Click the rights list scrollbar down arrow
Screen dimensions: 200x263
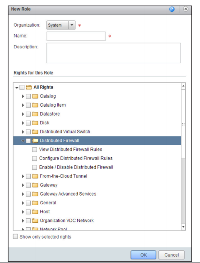(183, 227)
